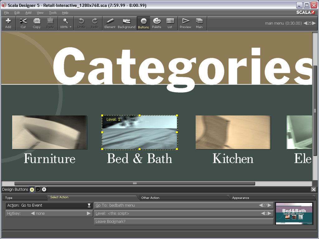This screenshot has height=239, width=319.
Task: Switch to the Other Action tab
Action: [x=150, y=198]
